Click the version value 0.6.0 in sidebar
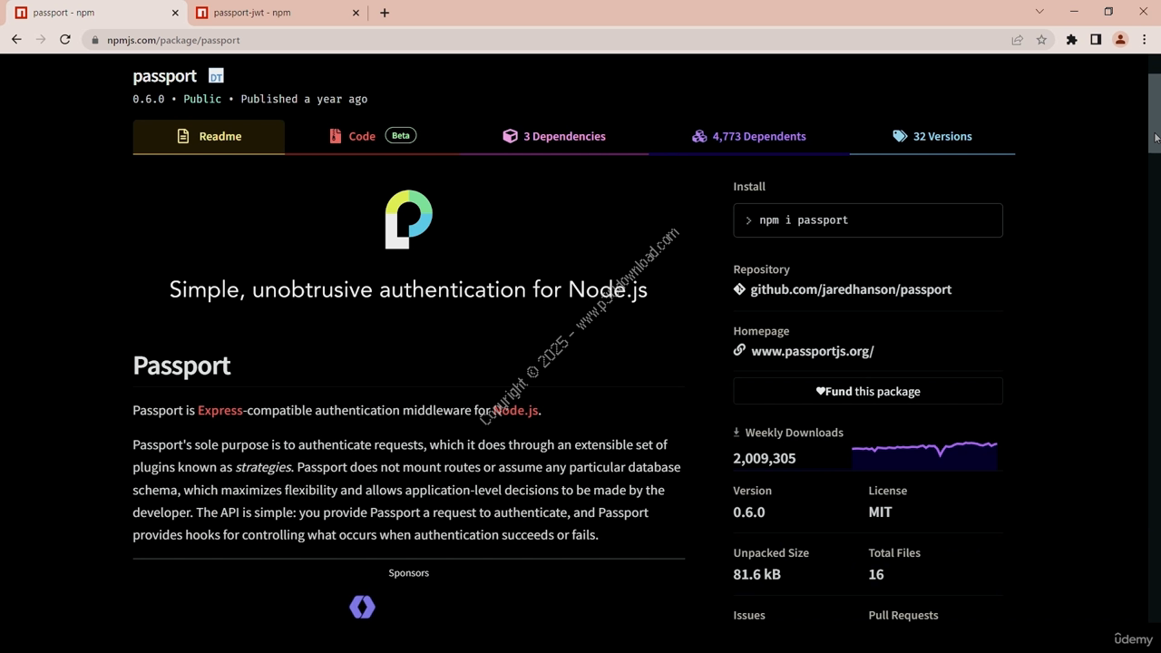 point(749,512)
